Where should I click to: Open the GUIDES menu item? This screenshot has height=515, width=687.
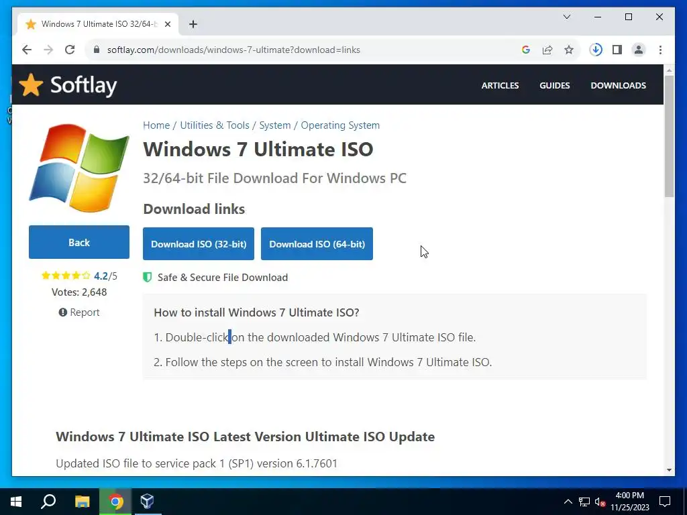coord(555,85)
